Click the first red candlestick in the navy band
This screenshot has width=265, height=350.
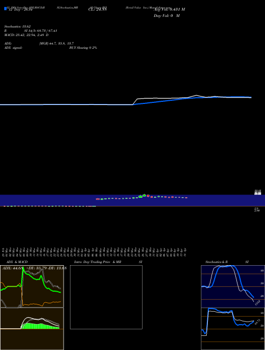tap(98, 199)
